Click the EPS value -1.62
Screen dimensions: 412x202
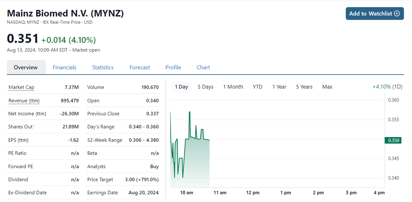click(x=73, y=140)
